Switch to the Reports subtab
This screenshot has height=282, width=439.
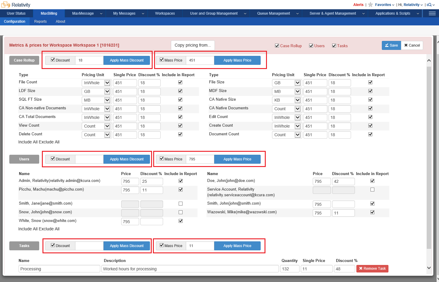40,22
